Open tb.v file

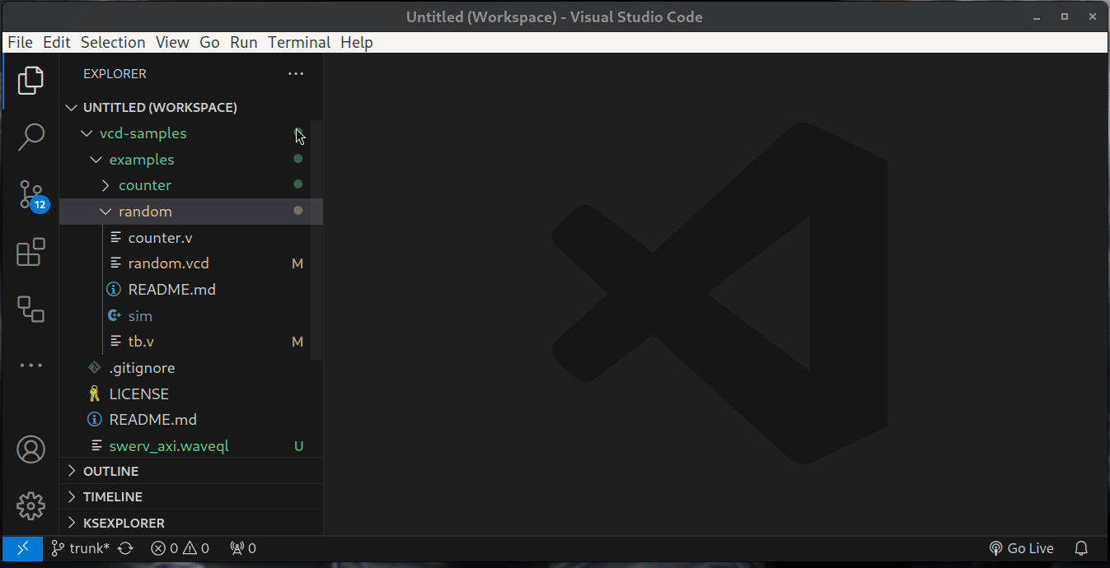tap(141, 342)
